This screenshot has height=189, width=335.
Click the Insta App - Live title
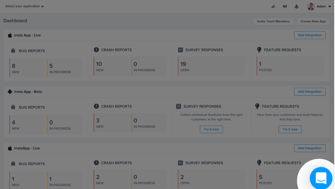pyautogui.click(x=28, y=35)
